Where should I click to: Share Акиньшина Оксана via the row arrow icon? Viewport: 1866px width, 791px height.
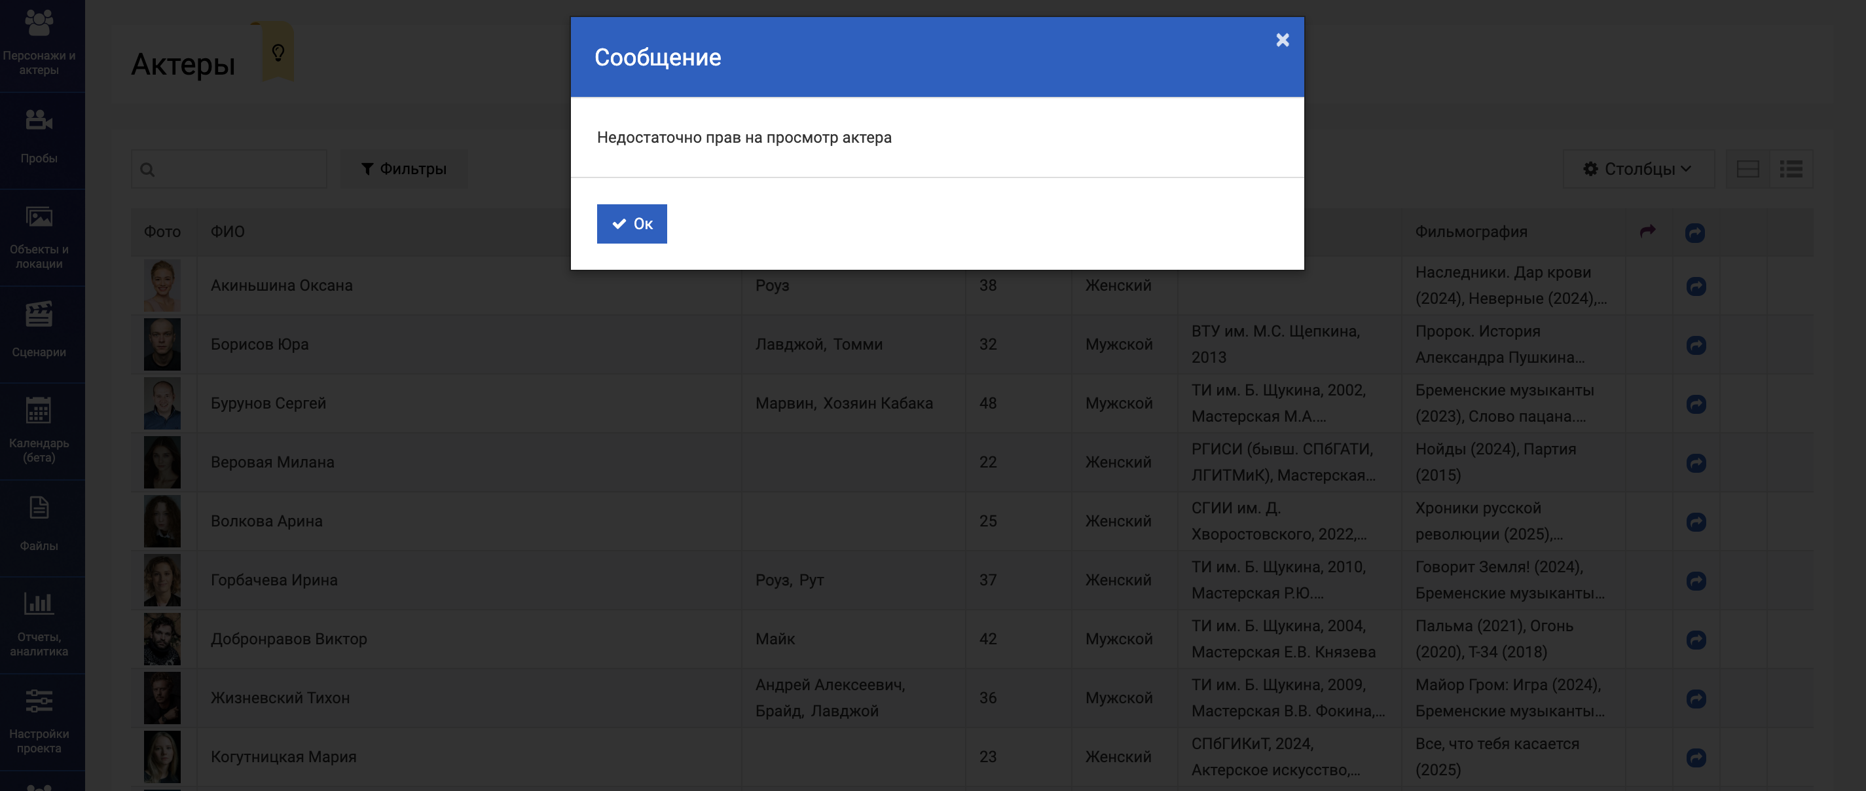click(x=1696, y=286)
